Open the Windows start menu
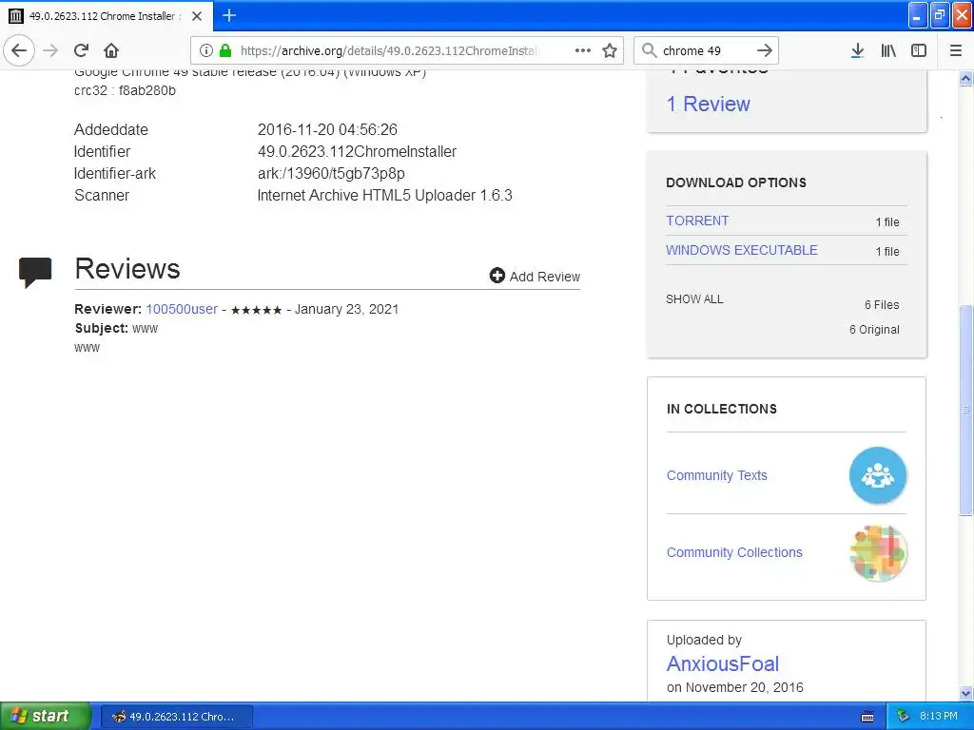This screenshot has height=730, width=974. (x=44, y=716)
